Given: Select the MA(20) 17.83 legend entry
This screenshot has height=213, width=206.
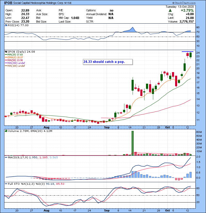Looking at the screenshot, I should click(x=14, y=55).
